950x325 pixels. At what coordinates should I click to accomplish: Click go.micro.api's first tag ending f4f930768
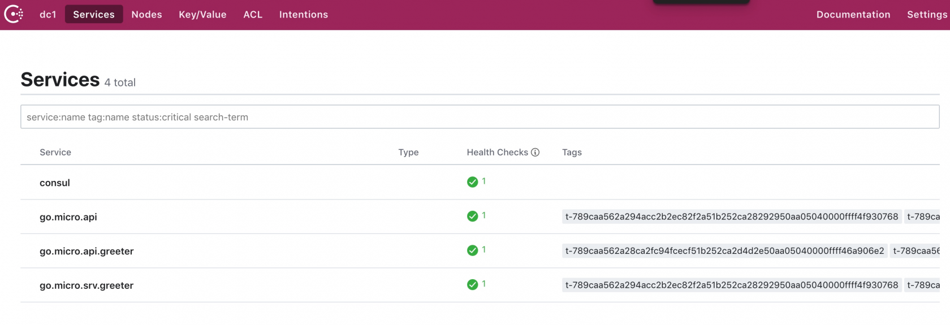pyautogui.click(x=732, y=216)
